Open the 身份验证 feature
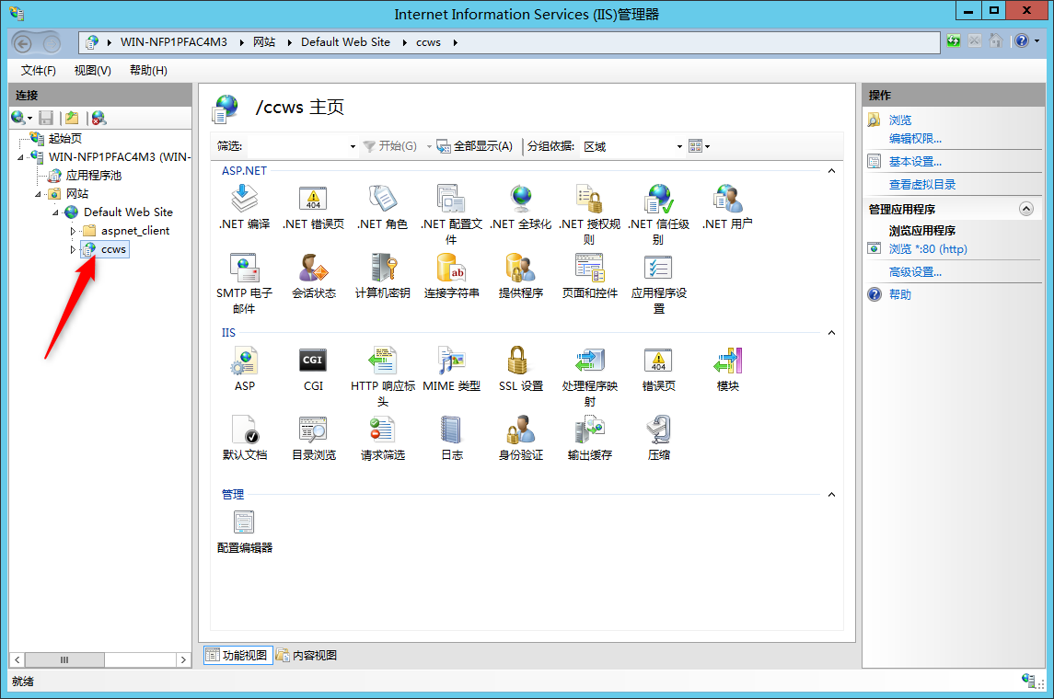Viewport: 1054px width, 699px height. (x=520, y=438)
